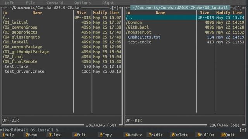Open the File menu
The width and height of the screenshot is (248, 139).
coord(30,3)
